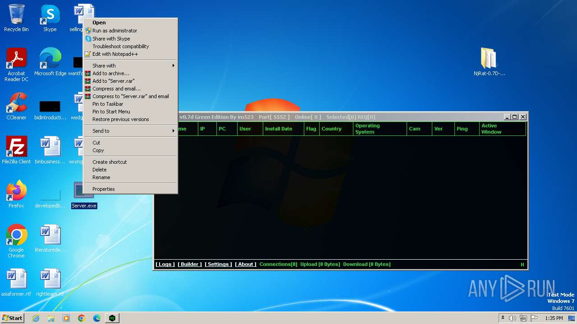Choose Edit with Notepad++
Image resolution: width=577 pixels, height=324 pixels.
[x=131, y=54]
